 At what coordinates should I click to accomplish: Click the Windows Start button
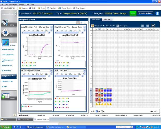click(6, 127)
